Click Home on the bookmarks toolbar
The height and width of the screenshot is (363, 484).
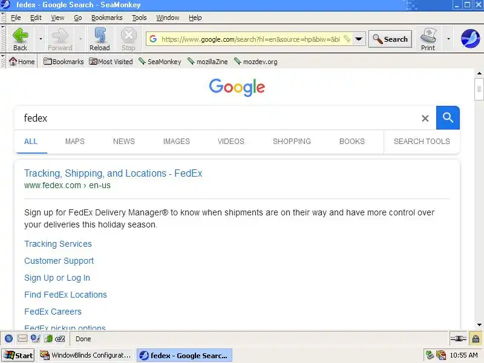22,62
